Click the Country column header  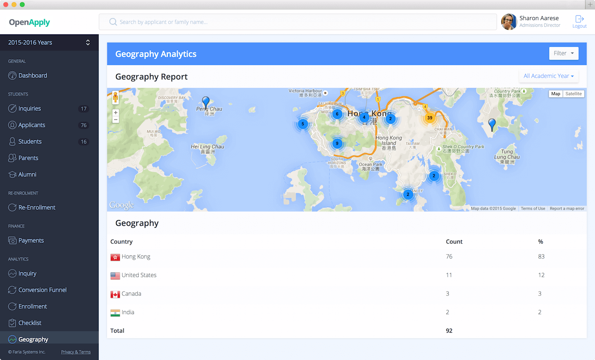[121, 242]
